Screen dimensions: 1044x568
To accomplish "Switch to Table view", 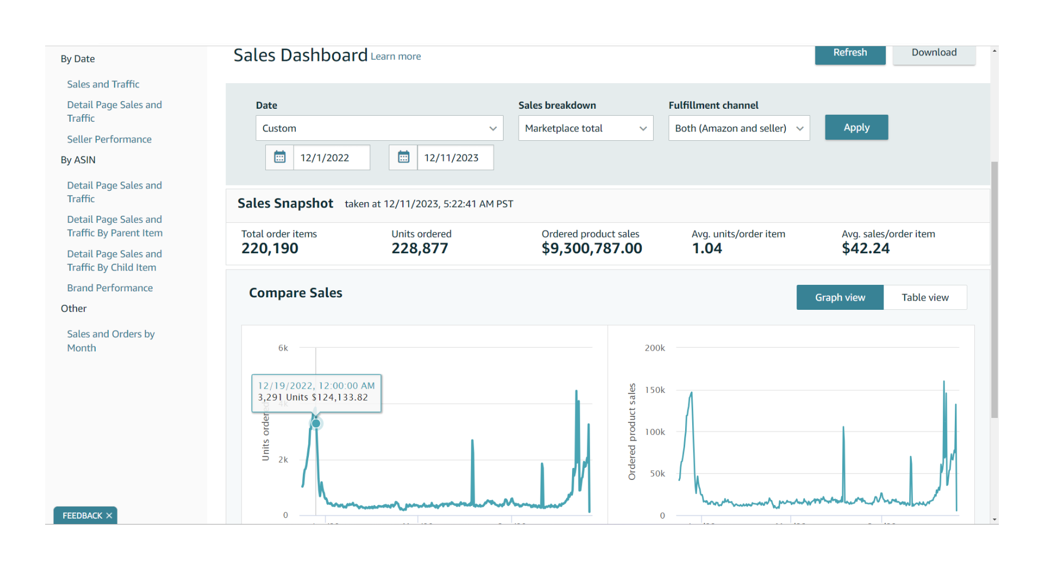I will tap(925, 297).
